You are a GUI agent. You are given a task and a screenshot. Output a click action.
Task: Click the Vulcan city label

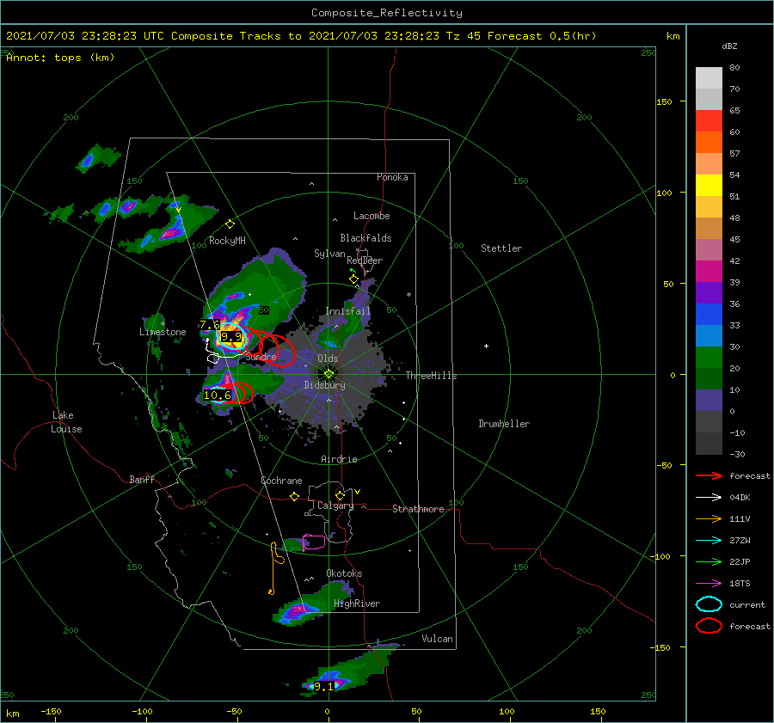click(x=438, y=639)
